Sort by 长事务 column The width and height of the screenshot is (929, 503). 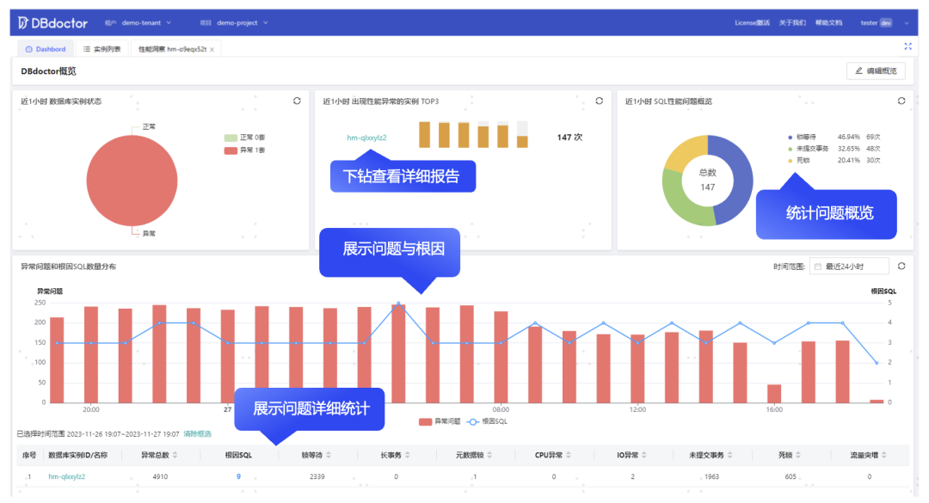tap(407, 455)
